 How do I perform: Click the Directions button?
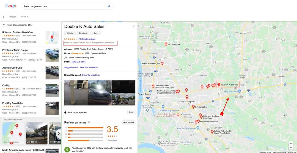point(83,33)
